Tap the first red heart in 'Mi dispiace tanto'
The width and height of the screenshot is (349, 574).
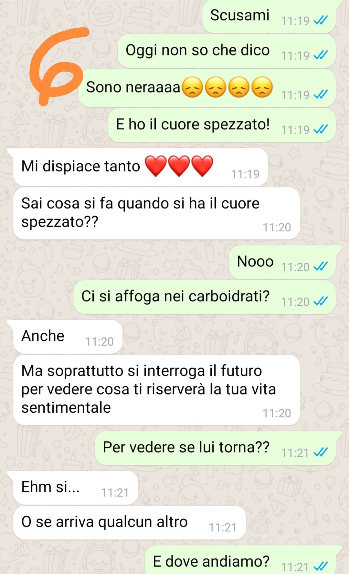(156, 166)
